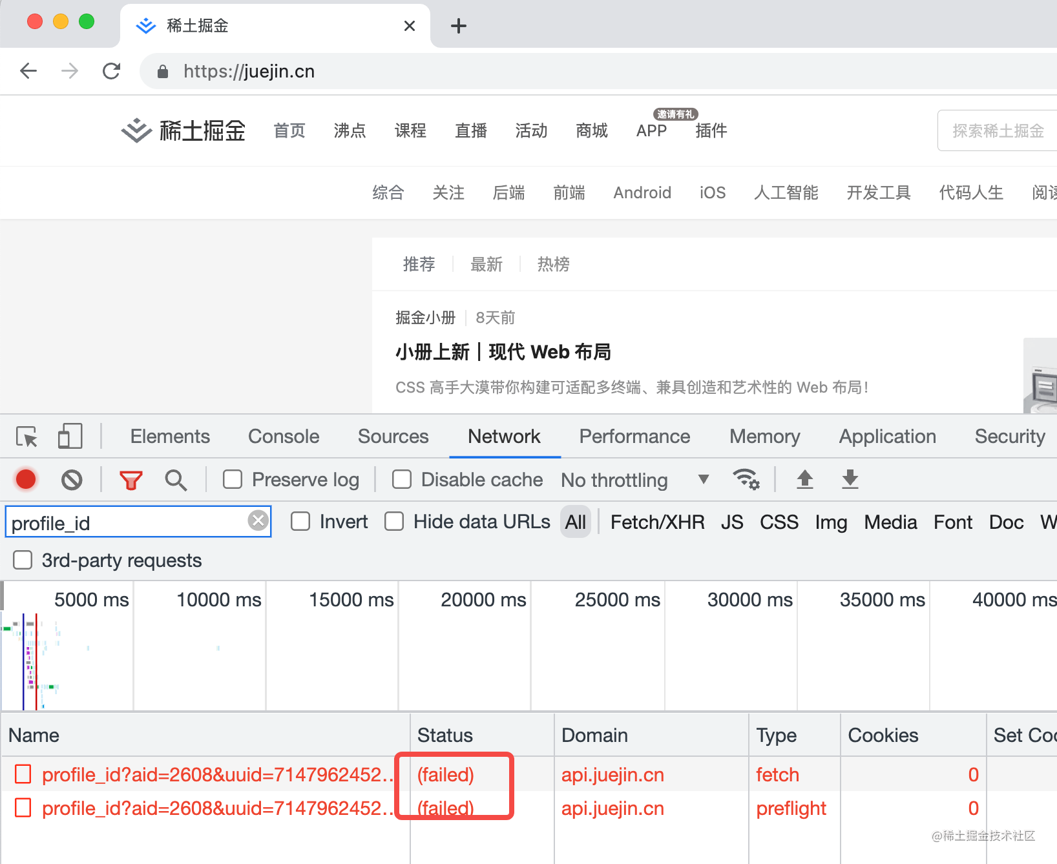1057x864 pixels.
Task: Enable the Preserve log checkbox
Action: tap(233, 480)
